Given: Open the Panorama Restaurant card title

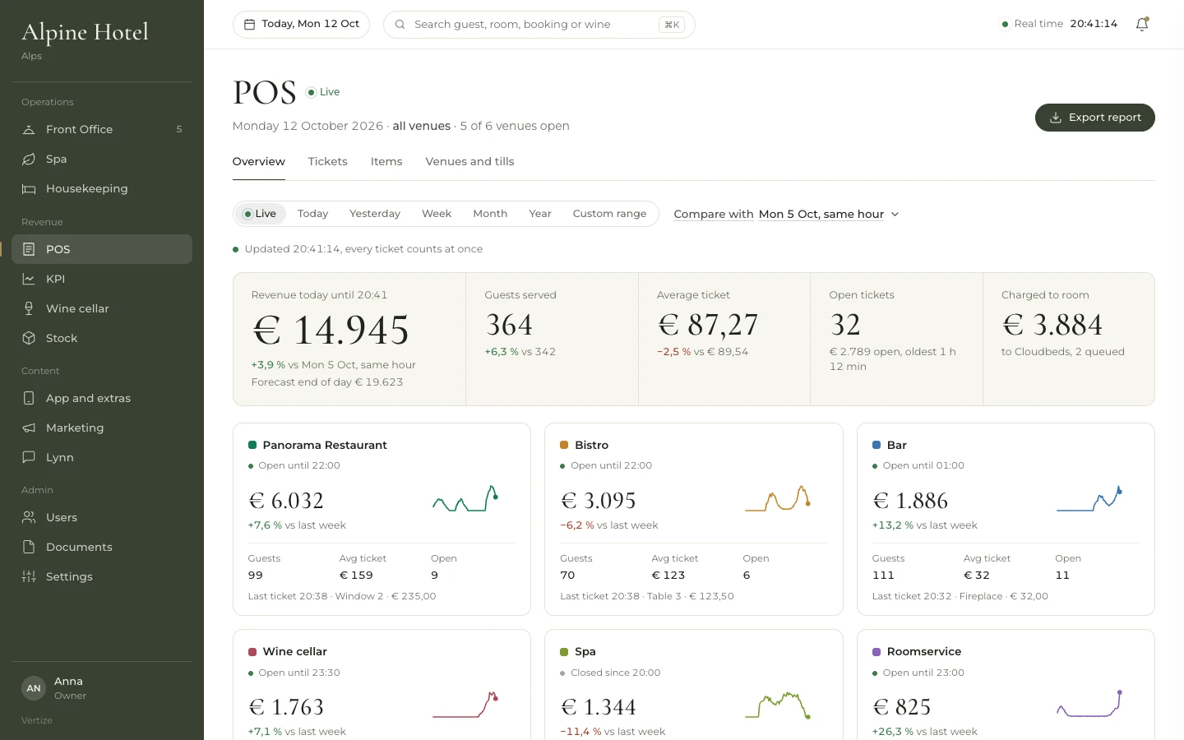Looking at the screenshot, I should pos(325,445).
